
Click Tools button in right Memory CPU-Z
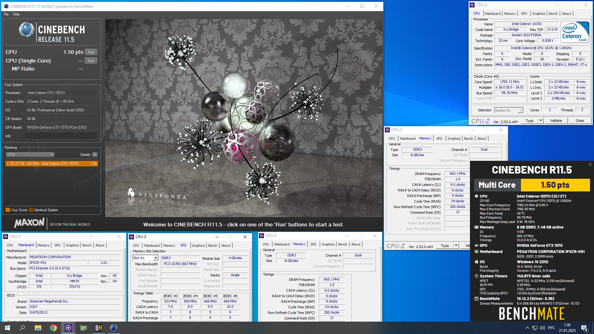(x=445, y=246)
